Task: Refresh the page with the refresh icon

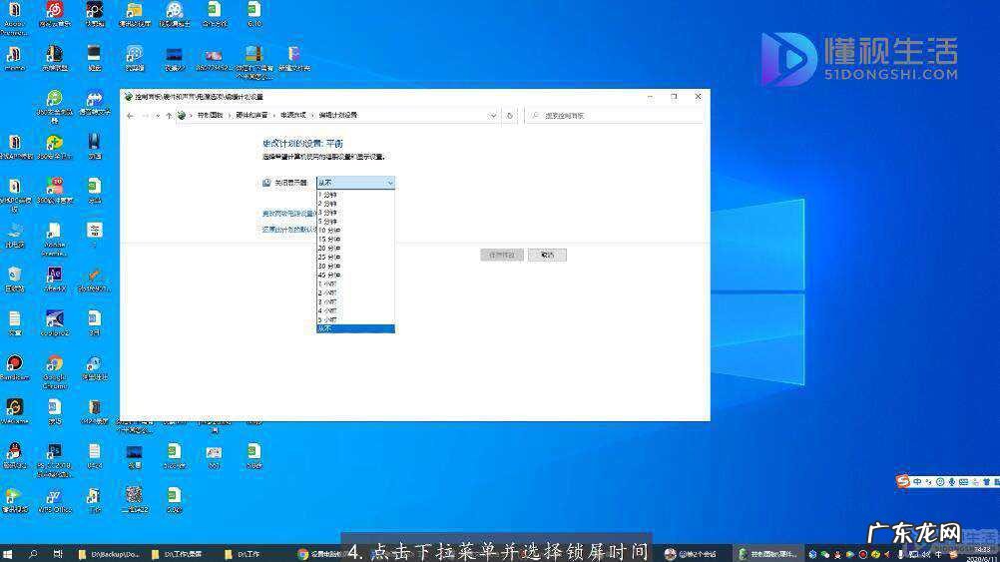Action: pos(509,116)
